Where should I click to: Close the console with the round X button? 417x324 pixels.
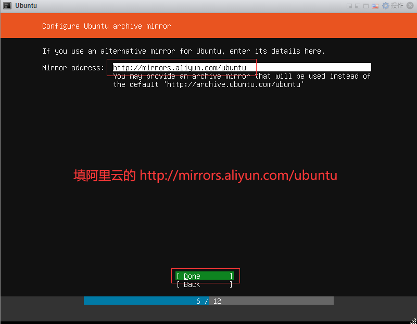[x=410, y=6]
